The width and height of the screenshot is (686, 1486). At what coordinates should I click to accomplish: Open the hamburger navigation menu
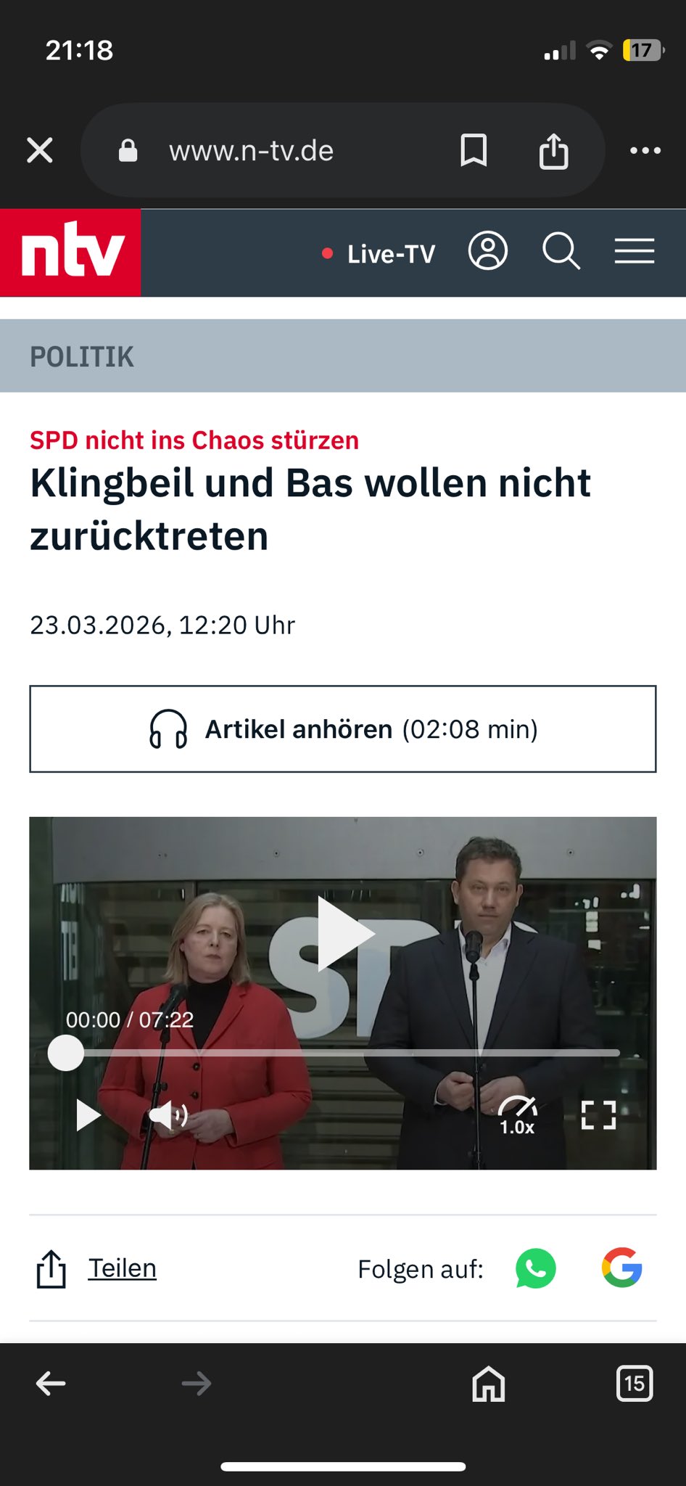(635, 251)
